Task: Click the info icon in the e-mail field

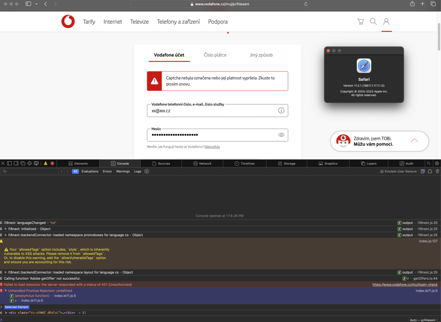Action: [x=281, y=111]
